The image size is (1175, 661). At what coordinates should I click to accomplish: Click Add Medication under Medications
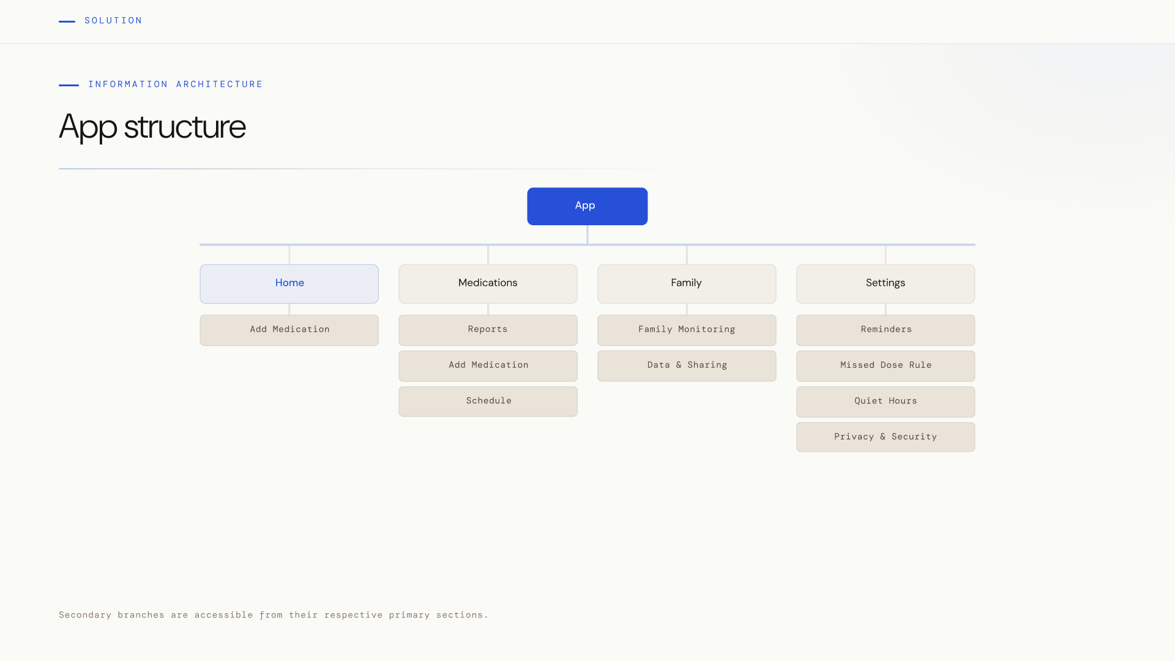(488, 365)
